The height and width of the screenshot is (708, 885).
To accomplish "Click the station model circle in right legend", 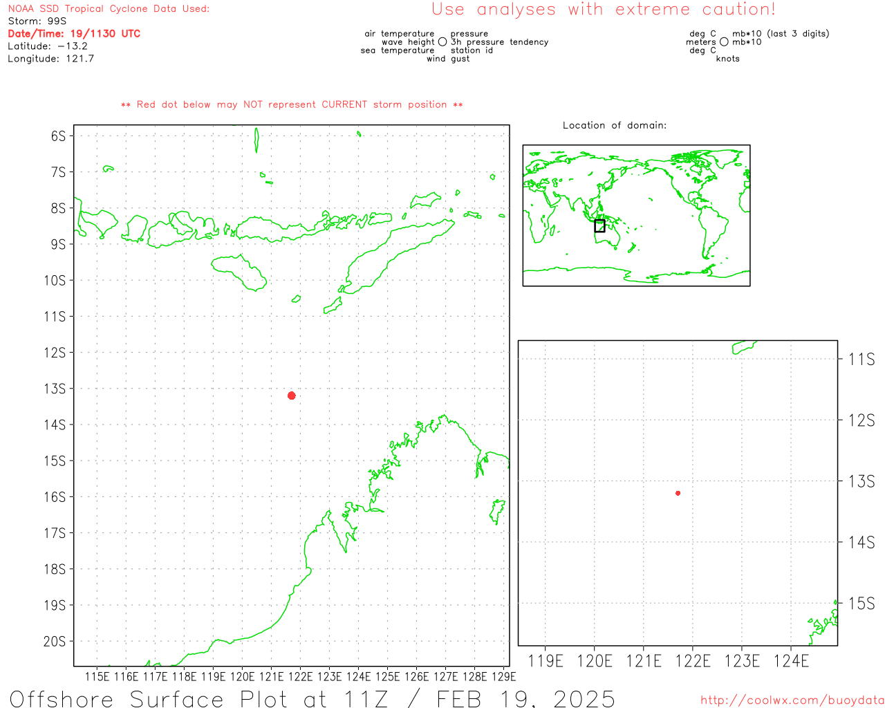I will (724, 41).
